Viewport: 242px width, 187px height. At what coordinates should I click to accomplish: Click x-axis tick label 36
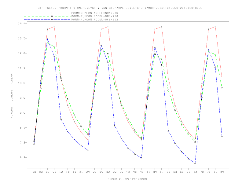tap(115, 172)
